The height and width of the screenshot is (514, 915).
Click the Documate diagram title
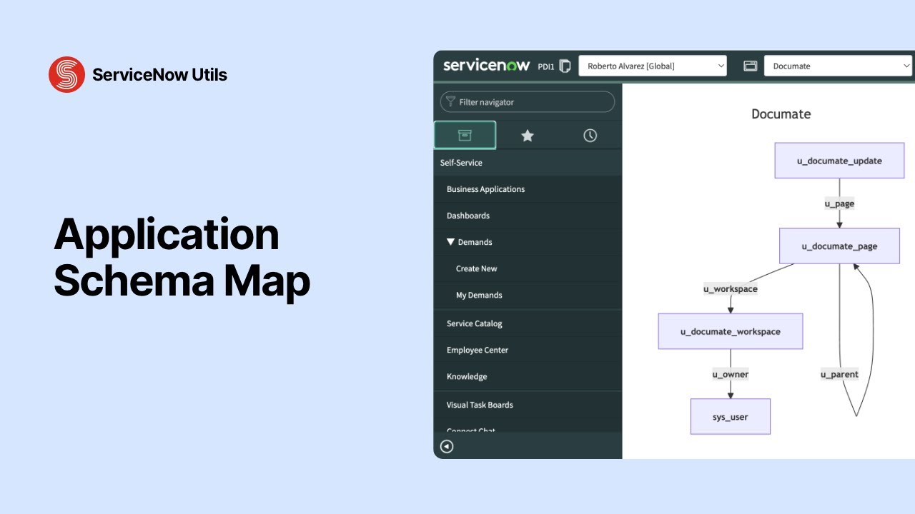pos(781,114)
